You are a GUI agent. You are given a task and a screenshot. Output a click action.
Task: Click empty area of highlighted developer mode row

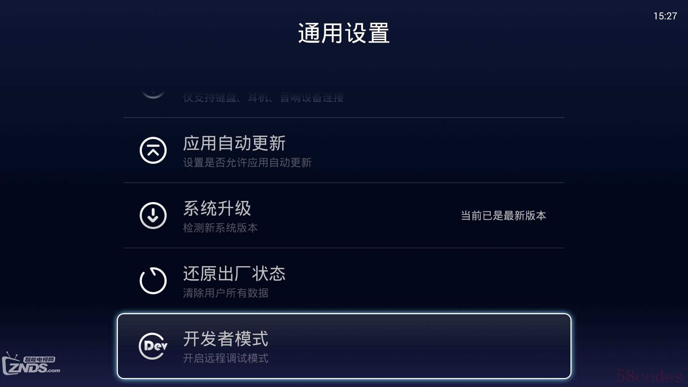pyautogui.click(x=412, y=346)
